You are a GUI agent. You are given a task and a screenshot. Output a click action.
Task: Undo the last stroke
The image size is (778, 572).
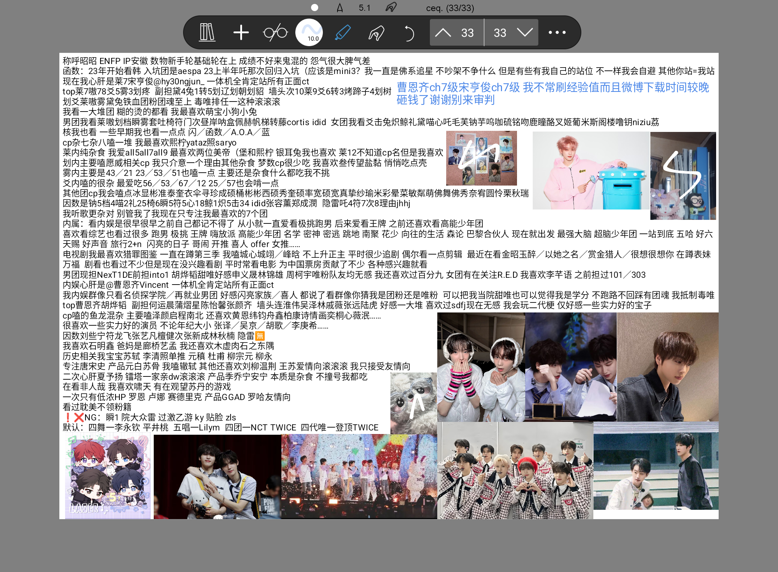point(409,33)
